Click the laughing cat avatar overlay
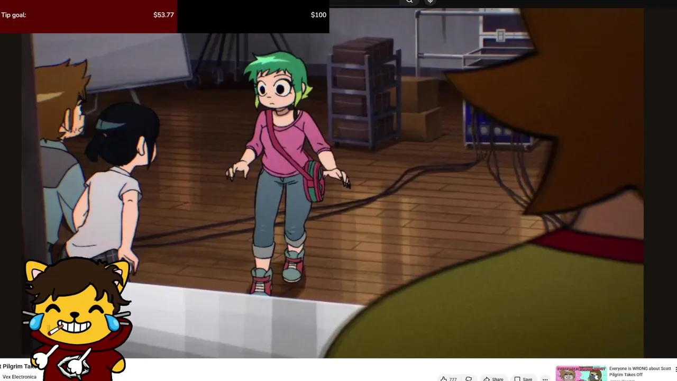677x381 pixels. pos(78,319)
